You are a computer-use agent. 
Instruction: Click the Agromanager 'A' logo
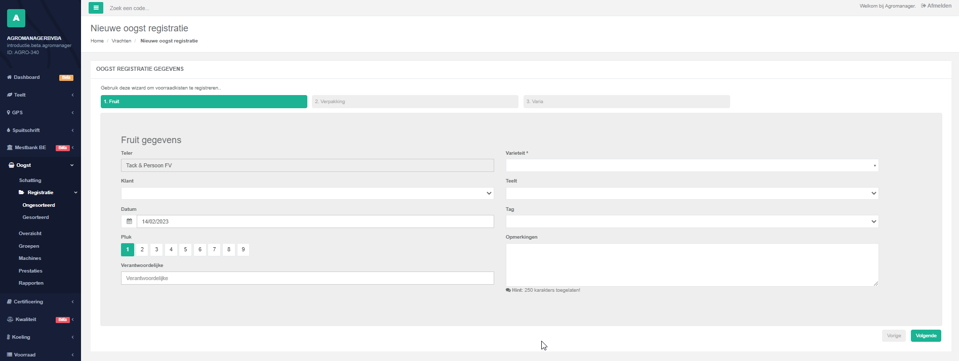16,18
